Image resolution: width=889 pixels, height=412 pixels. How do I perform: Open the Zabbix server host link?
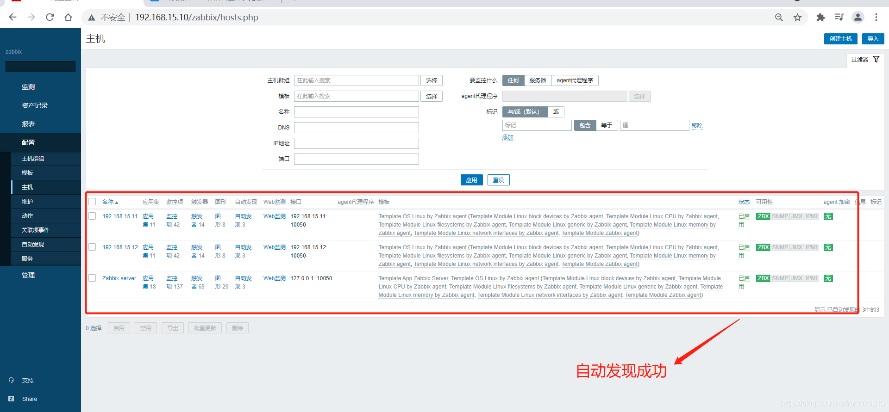pyautogui.click(x=119, y=278)
